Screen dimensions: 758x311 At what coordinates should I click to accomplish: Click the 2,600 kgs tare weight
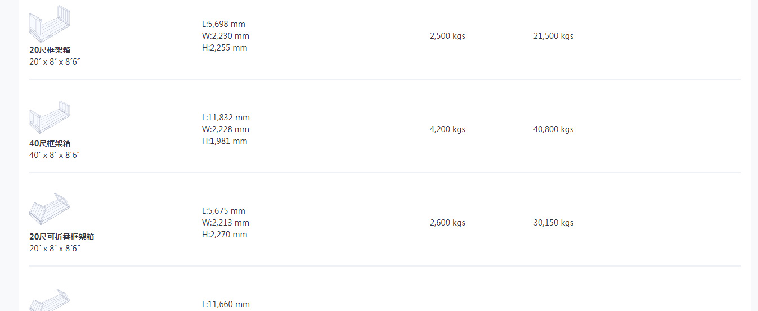click(x=447, y=223)
